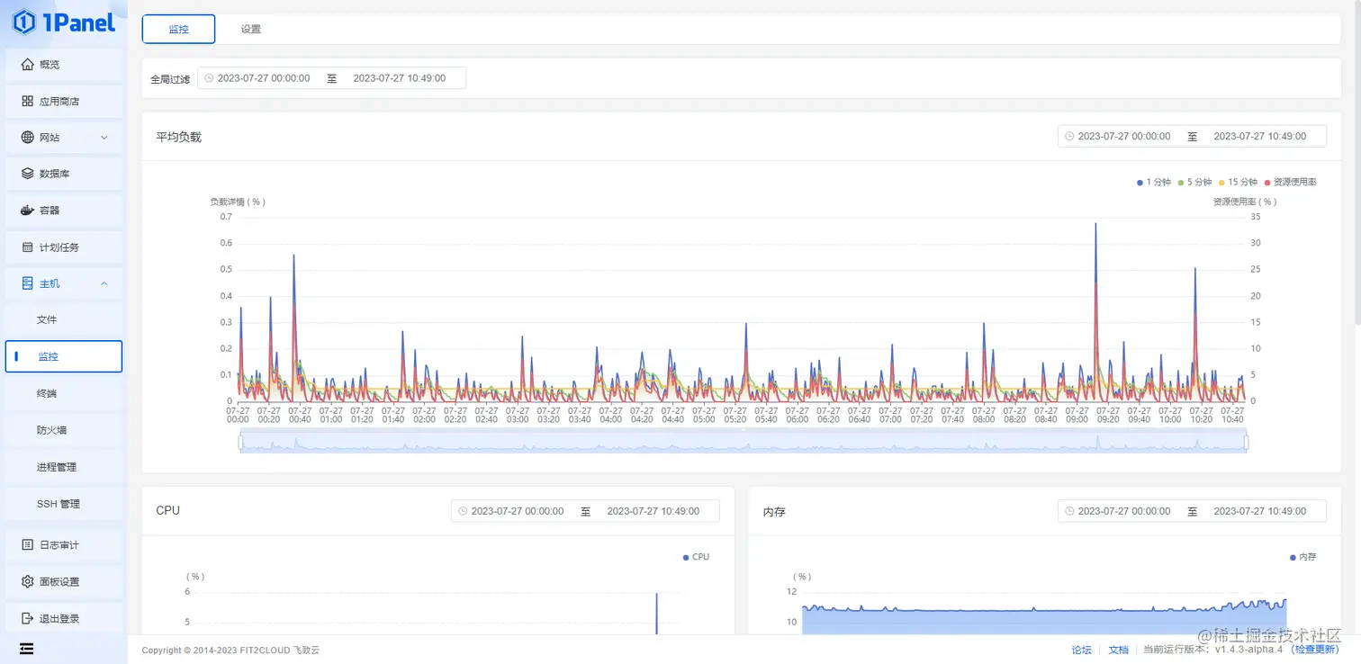Click clock icon in 内存 date range

tap(1069, 511)
